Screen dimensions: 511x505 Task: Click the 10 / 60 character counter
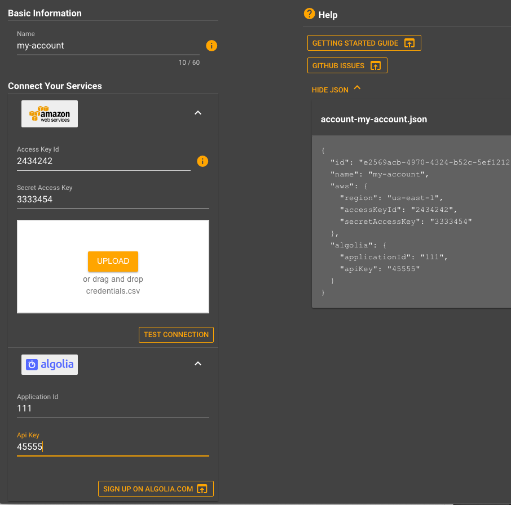tap(189, 63)
